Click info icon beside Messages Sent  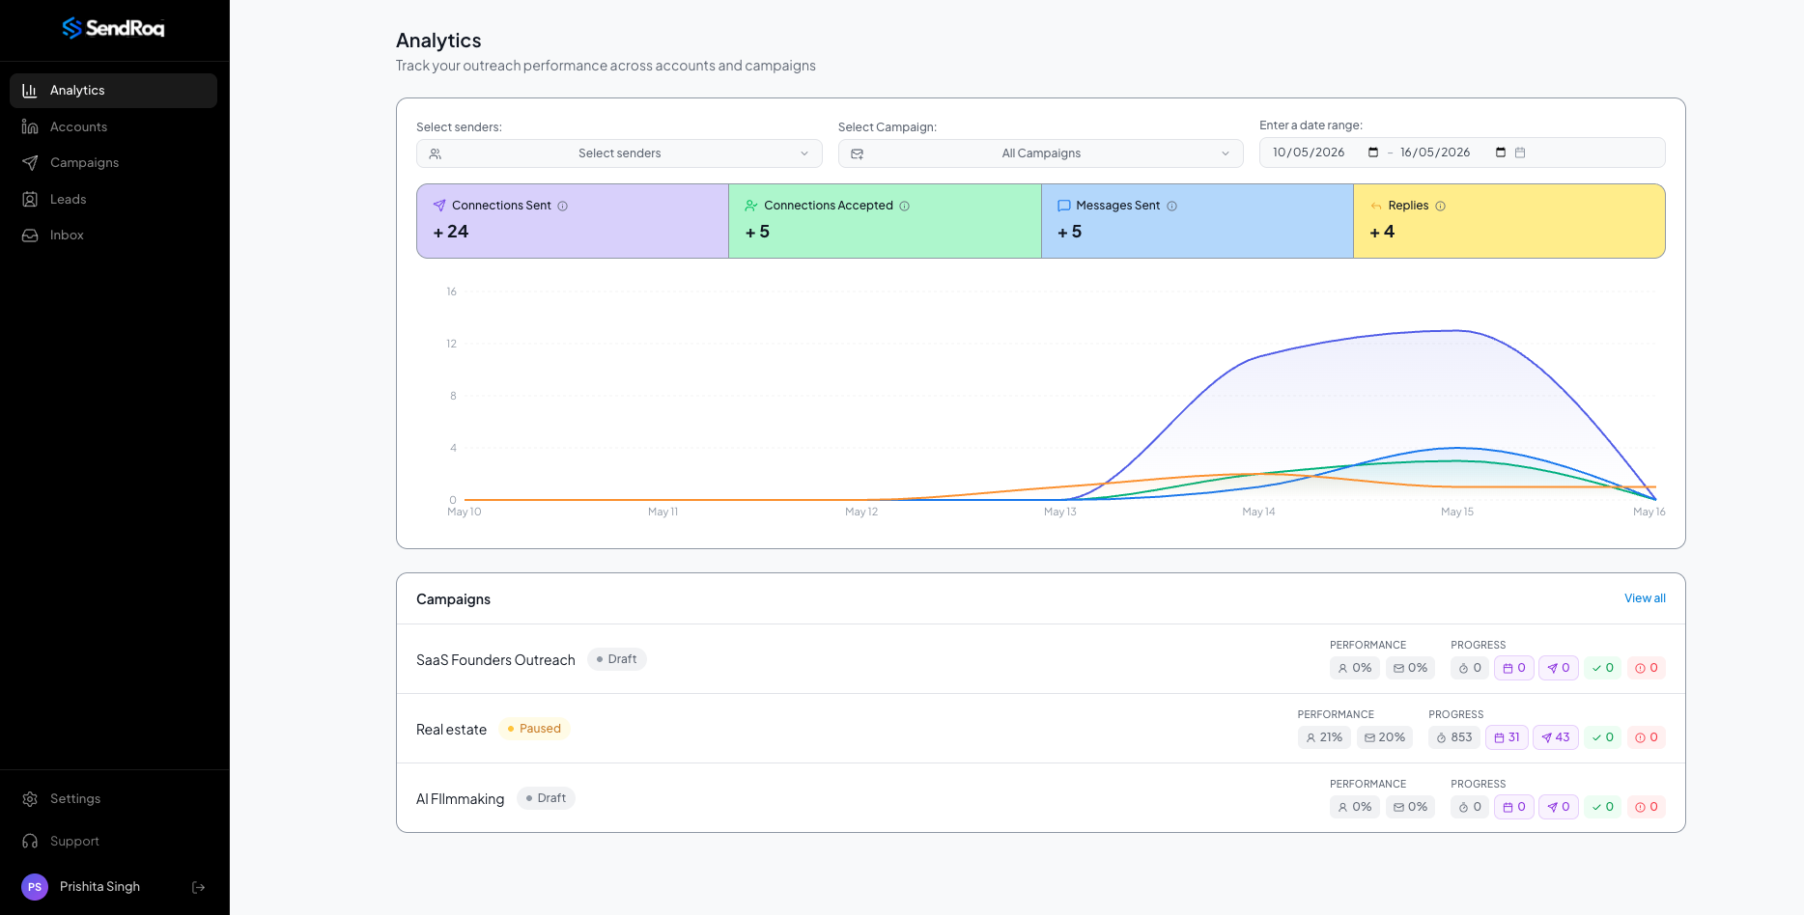click(1172, 207)
